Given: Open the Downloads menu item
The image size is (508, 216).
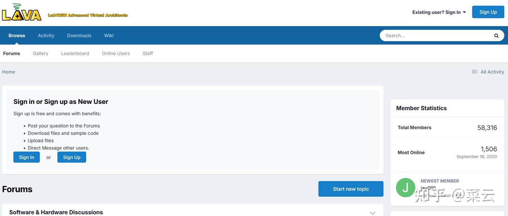Looking at the screenshot, I should [79, 36].
